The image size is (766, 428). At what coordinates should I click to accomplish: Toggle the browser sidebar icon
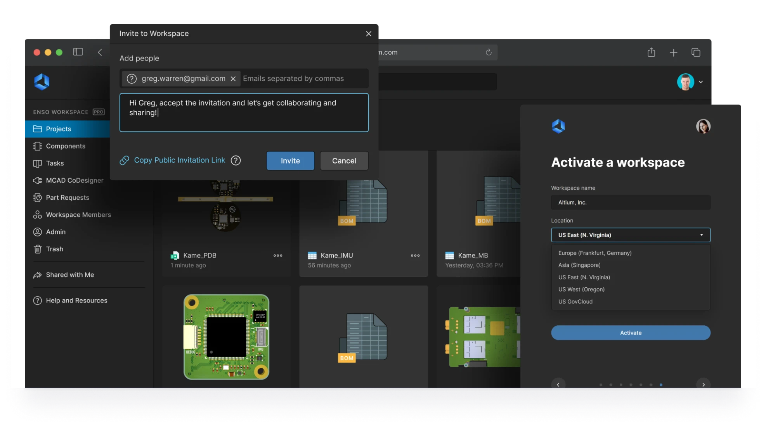pos(78,52)
